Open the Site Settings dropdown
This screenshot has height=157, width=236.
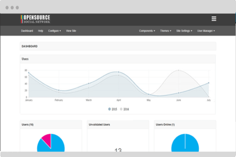click(184, 31)
